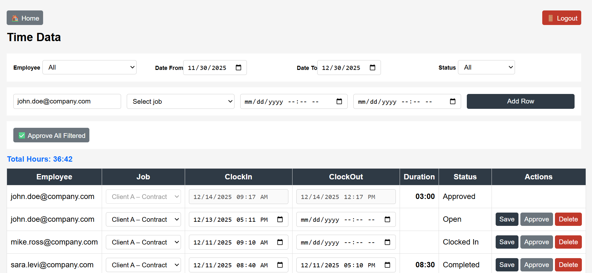Click the Home button

pyautogui.click(x=25, y=18)
